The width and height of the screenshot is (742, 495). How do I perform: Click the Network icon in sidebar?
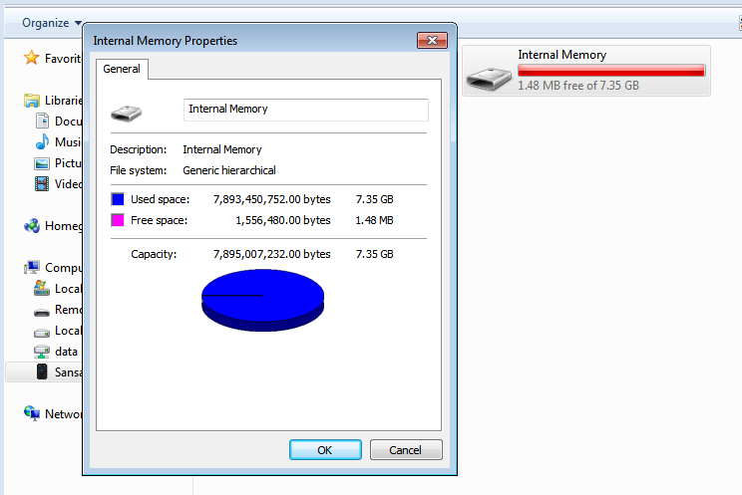32,413
